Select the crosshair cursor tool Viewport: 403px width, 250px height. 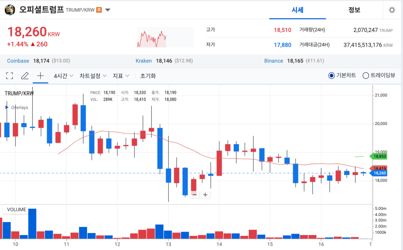[x=41, y=76]
